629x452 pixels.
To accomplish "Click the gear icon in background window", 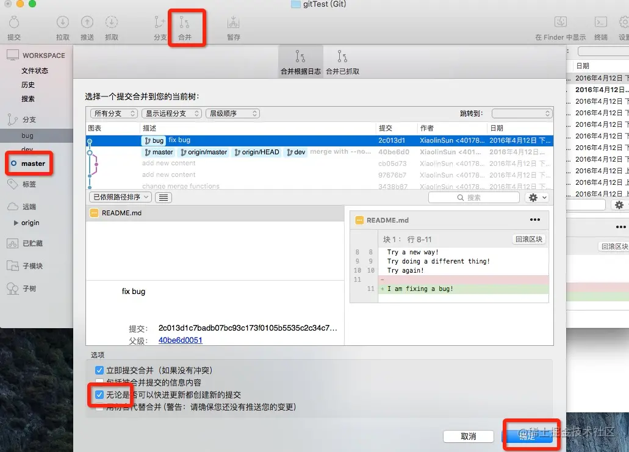I will 619,205.
